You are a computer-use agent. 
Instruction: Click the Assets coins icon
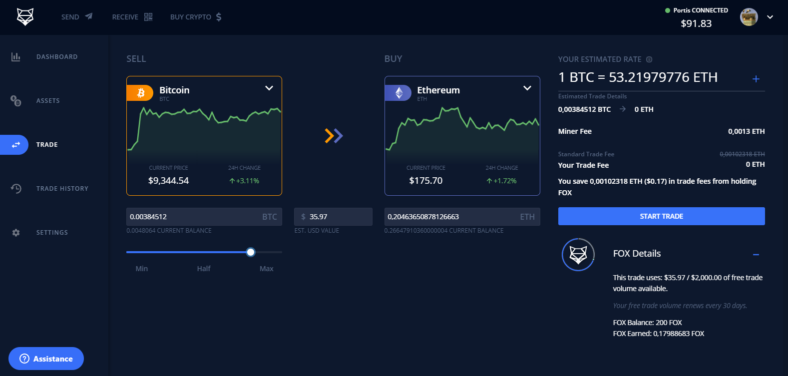click(x=16, y=101)
